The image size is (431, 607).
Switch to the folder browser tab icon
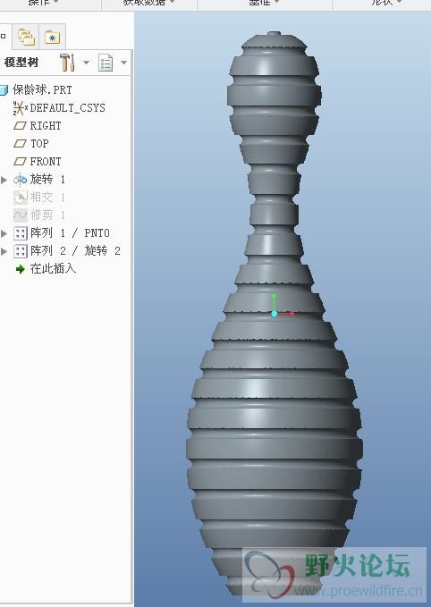tap(26, 38)
